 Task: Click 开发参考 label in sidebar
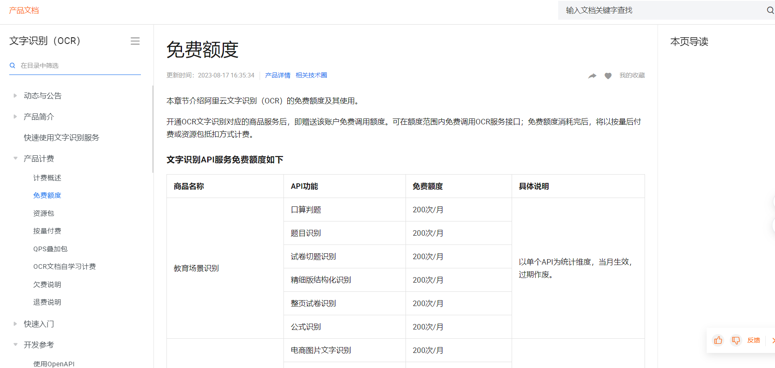39,345
